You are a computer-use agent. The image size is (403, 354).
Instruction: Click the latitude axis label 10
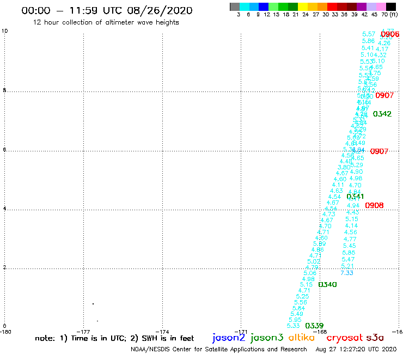point(4,31)
